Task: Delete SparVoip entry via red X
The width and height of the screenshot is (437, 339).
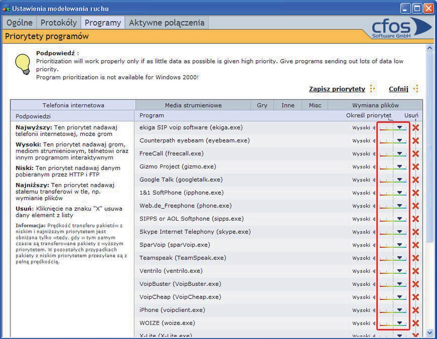Action: pos(415,245)
